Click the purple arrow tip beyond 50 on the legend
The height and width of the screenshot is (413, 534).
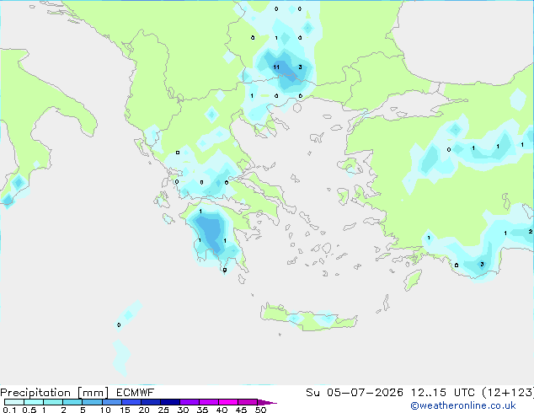coord(267,402)
